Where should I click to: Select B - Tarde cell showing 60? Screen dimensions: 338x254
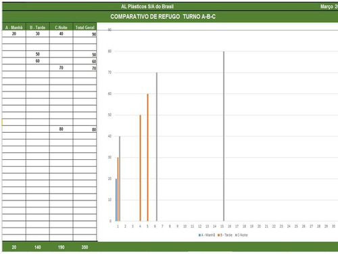[38, 61]
